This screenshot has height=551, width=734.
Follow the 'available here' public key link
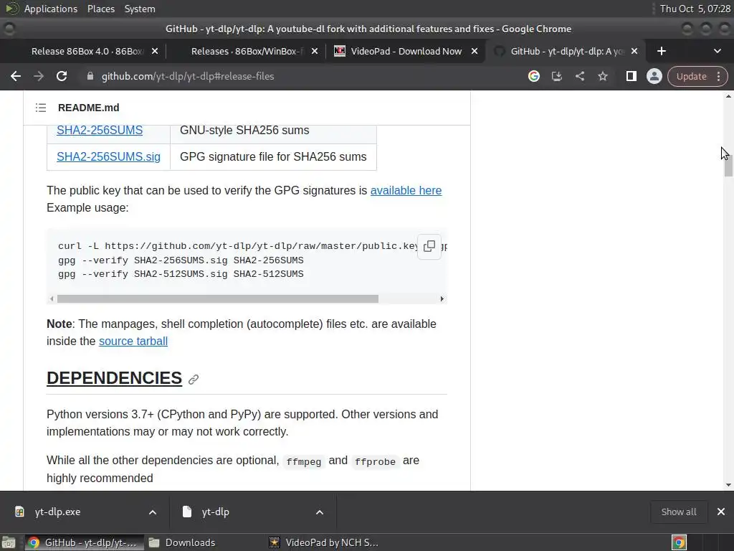click(406, 190)
